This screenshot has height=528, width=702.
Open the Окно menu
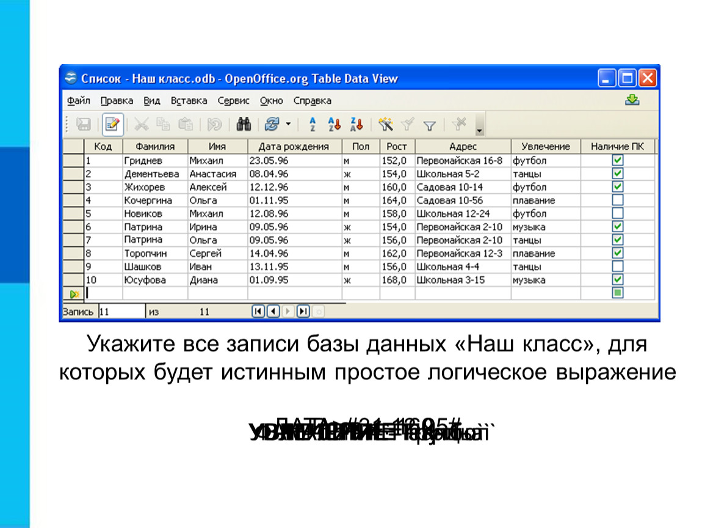click(271, 101)
